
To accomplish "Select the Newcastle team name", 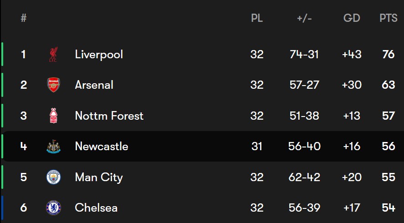I will tap(102, 146).
